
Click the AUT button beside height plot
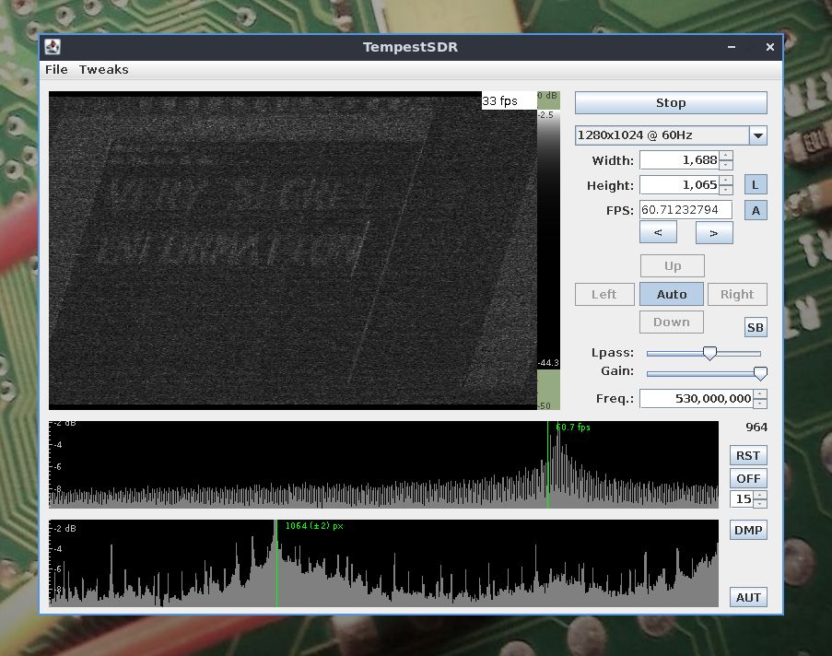748,597
